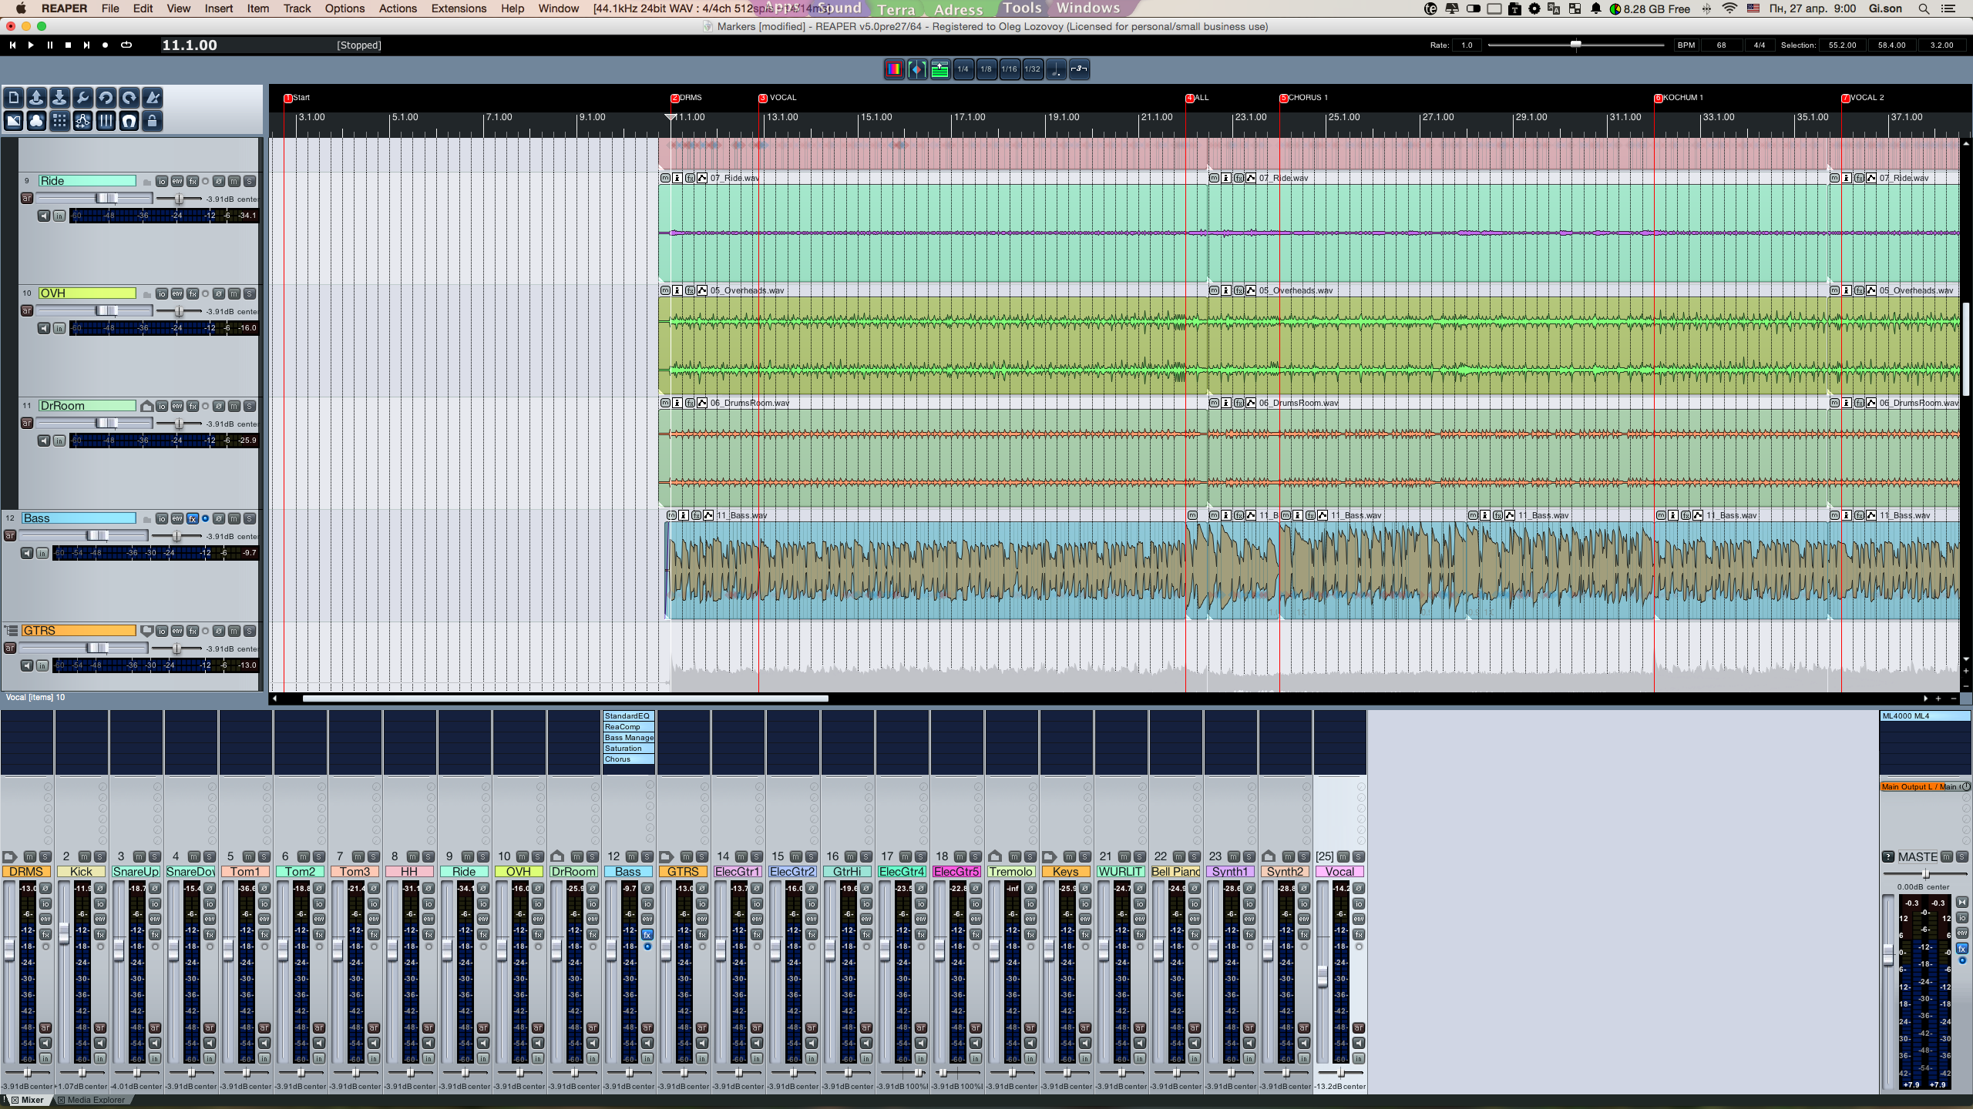1973x1109 pixels.
Task: Open the Track menu
Action: (x=297, y=8)
